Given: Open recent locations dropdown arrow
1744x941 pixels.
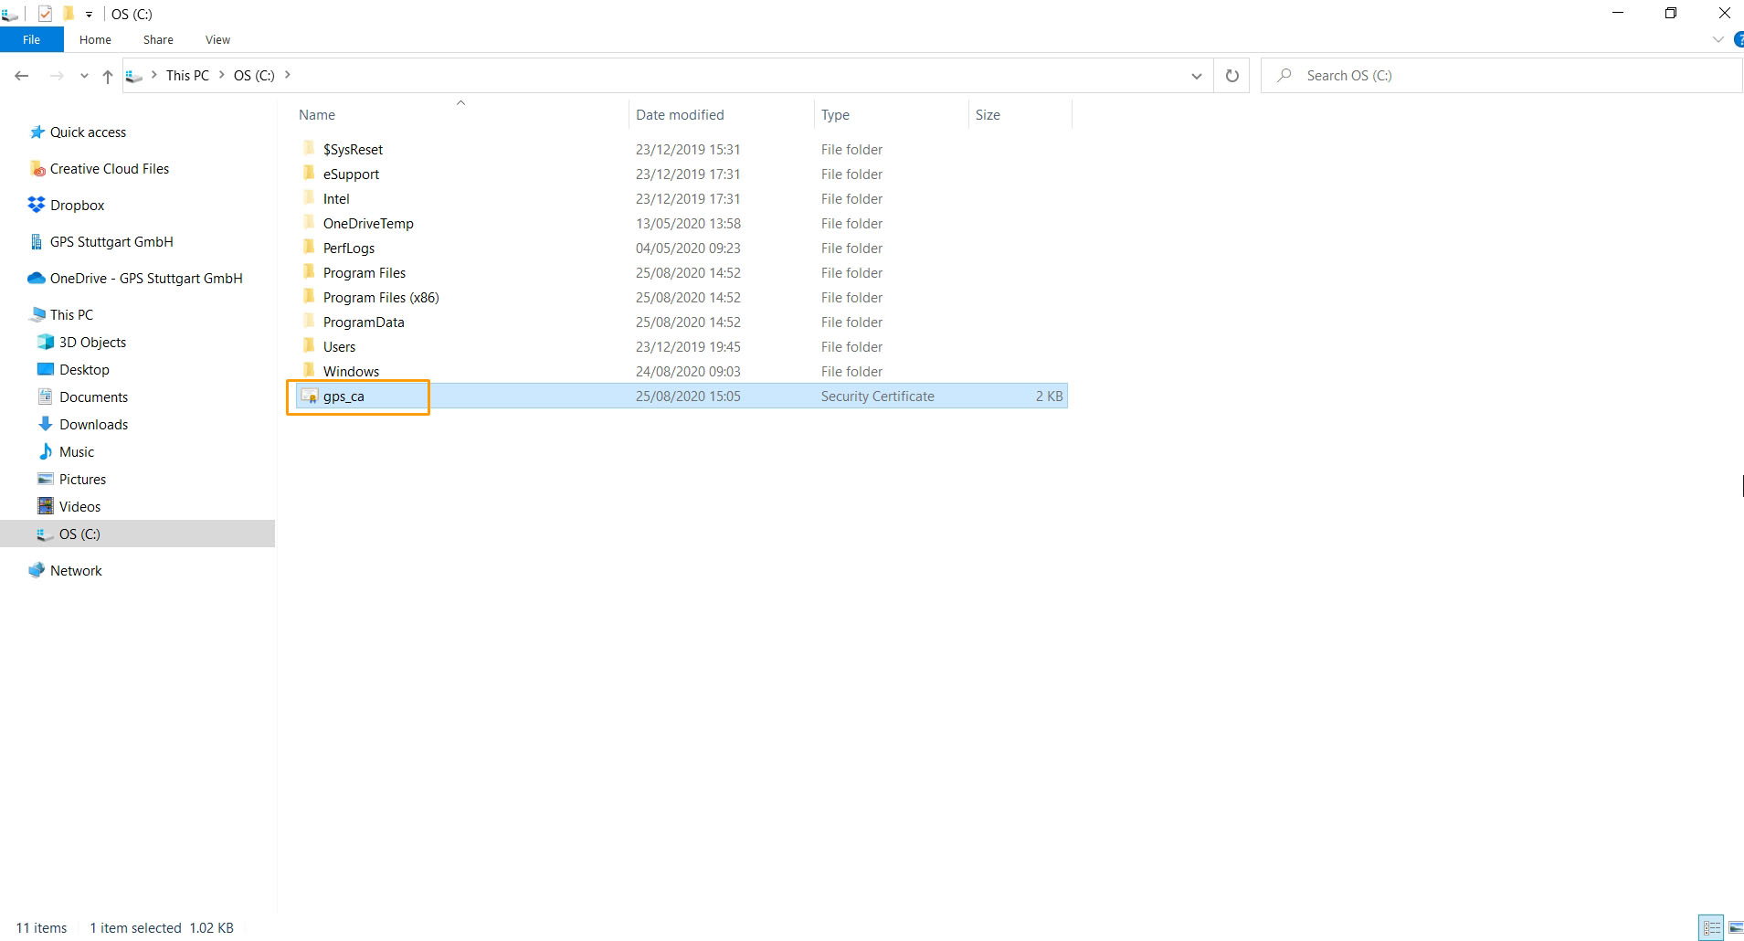Looking at the screenshot, I should 84,76.
